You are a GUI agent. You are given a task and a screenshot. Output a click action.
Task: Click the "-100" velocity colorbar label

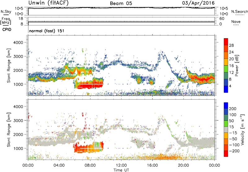tap(234, 145)
